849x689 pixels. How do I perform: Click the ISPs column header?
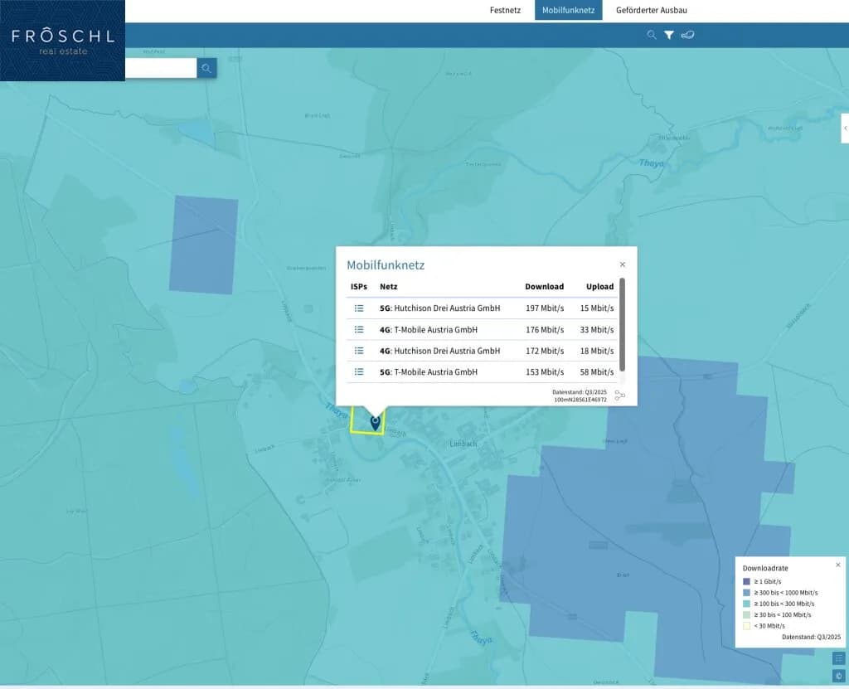tap(359, 287)
